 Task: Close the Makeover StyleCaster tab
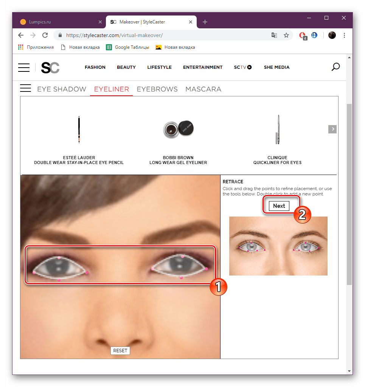191,22
